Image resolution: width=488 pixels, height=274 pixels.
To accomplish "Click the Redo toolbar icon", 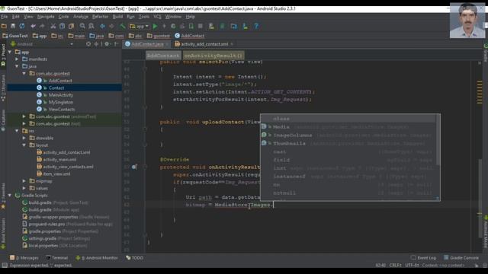I will click(42, 27).
